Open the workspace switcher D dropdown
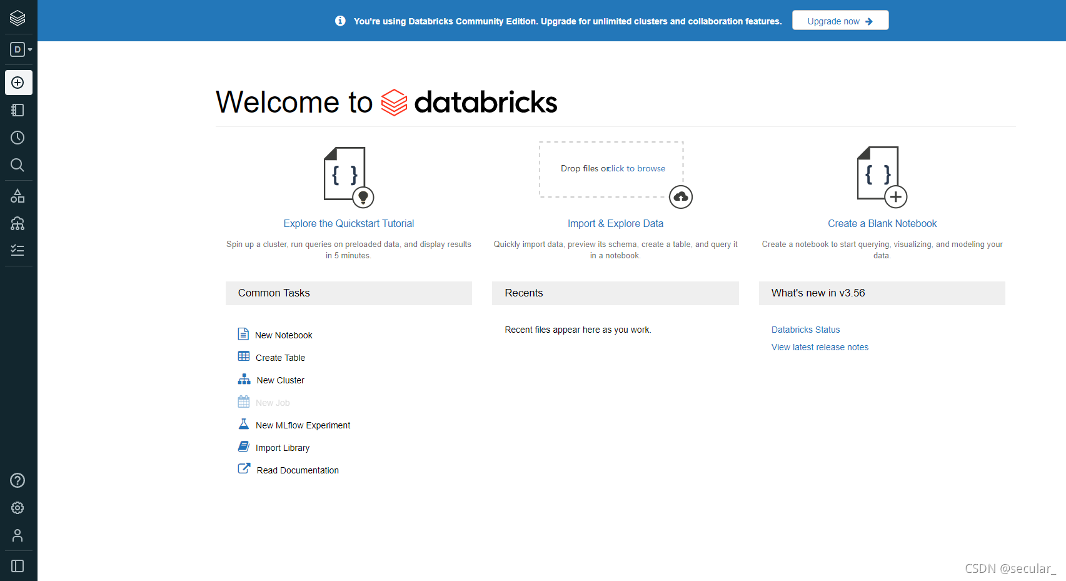The image size is (1066, 581). pos(21,49)
